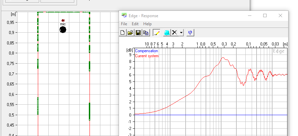Select the black driver circle on the baffle

(63, 30)
